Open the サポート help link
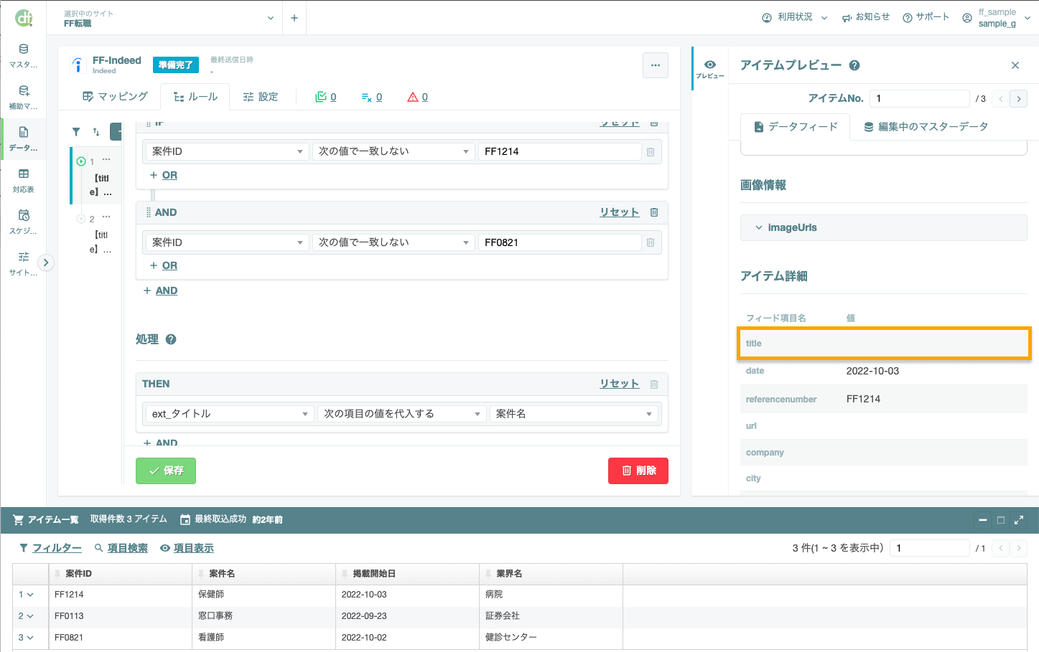1039x652 pixels. point(926,17)
